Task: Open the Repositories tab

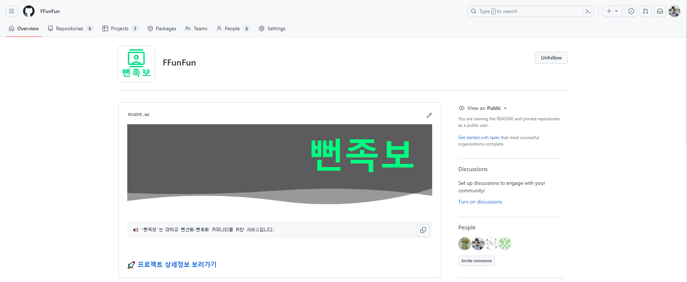Action: coord(71,28)
